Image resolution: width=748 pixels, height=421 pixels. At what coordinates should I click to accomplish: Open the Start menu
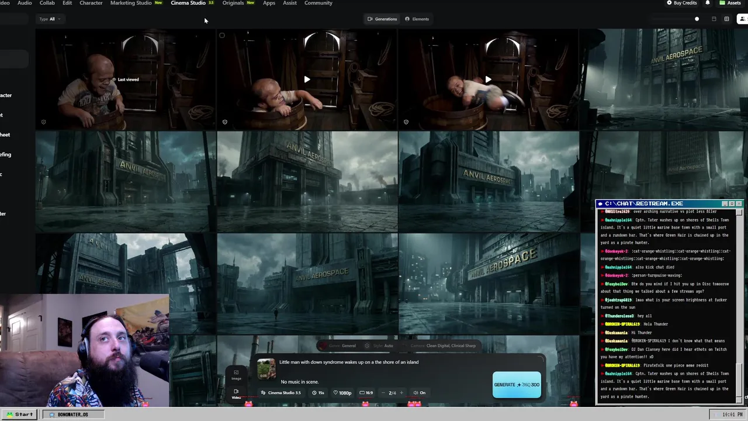[19, 414]
